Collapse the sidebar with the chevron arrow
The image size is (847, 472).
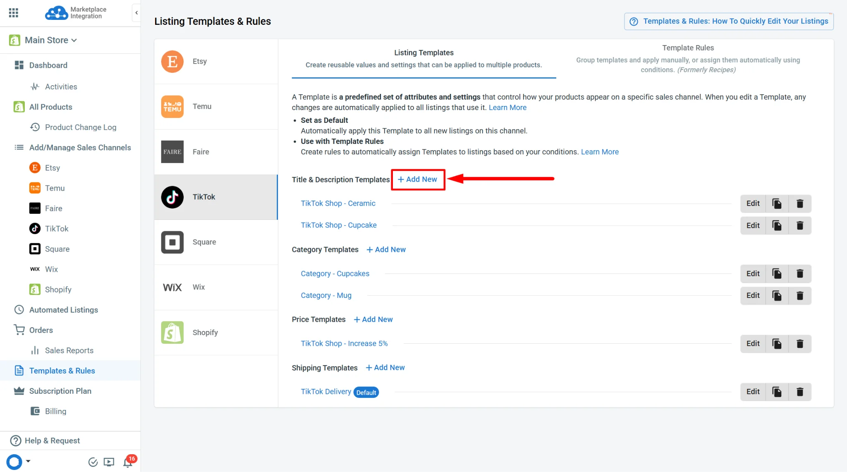(x=136, y=13)
